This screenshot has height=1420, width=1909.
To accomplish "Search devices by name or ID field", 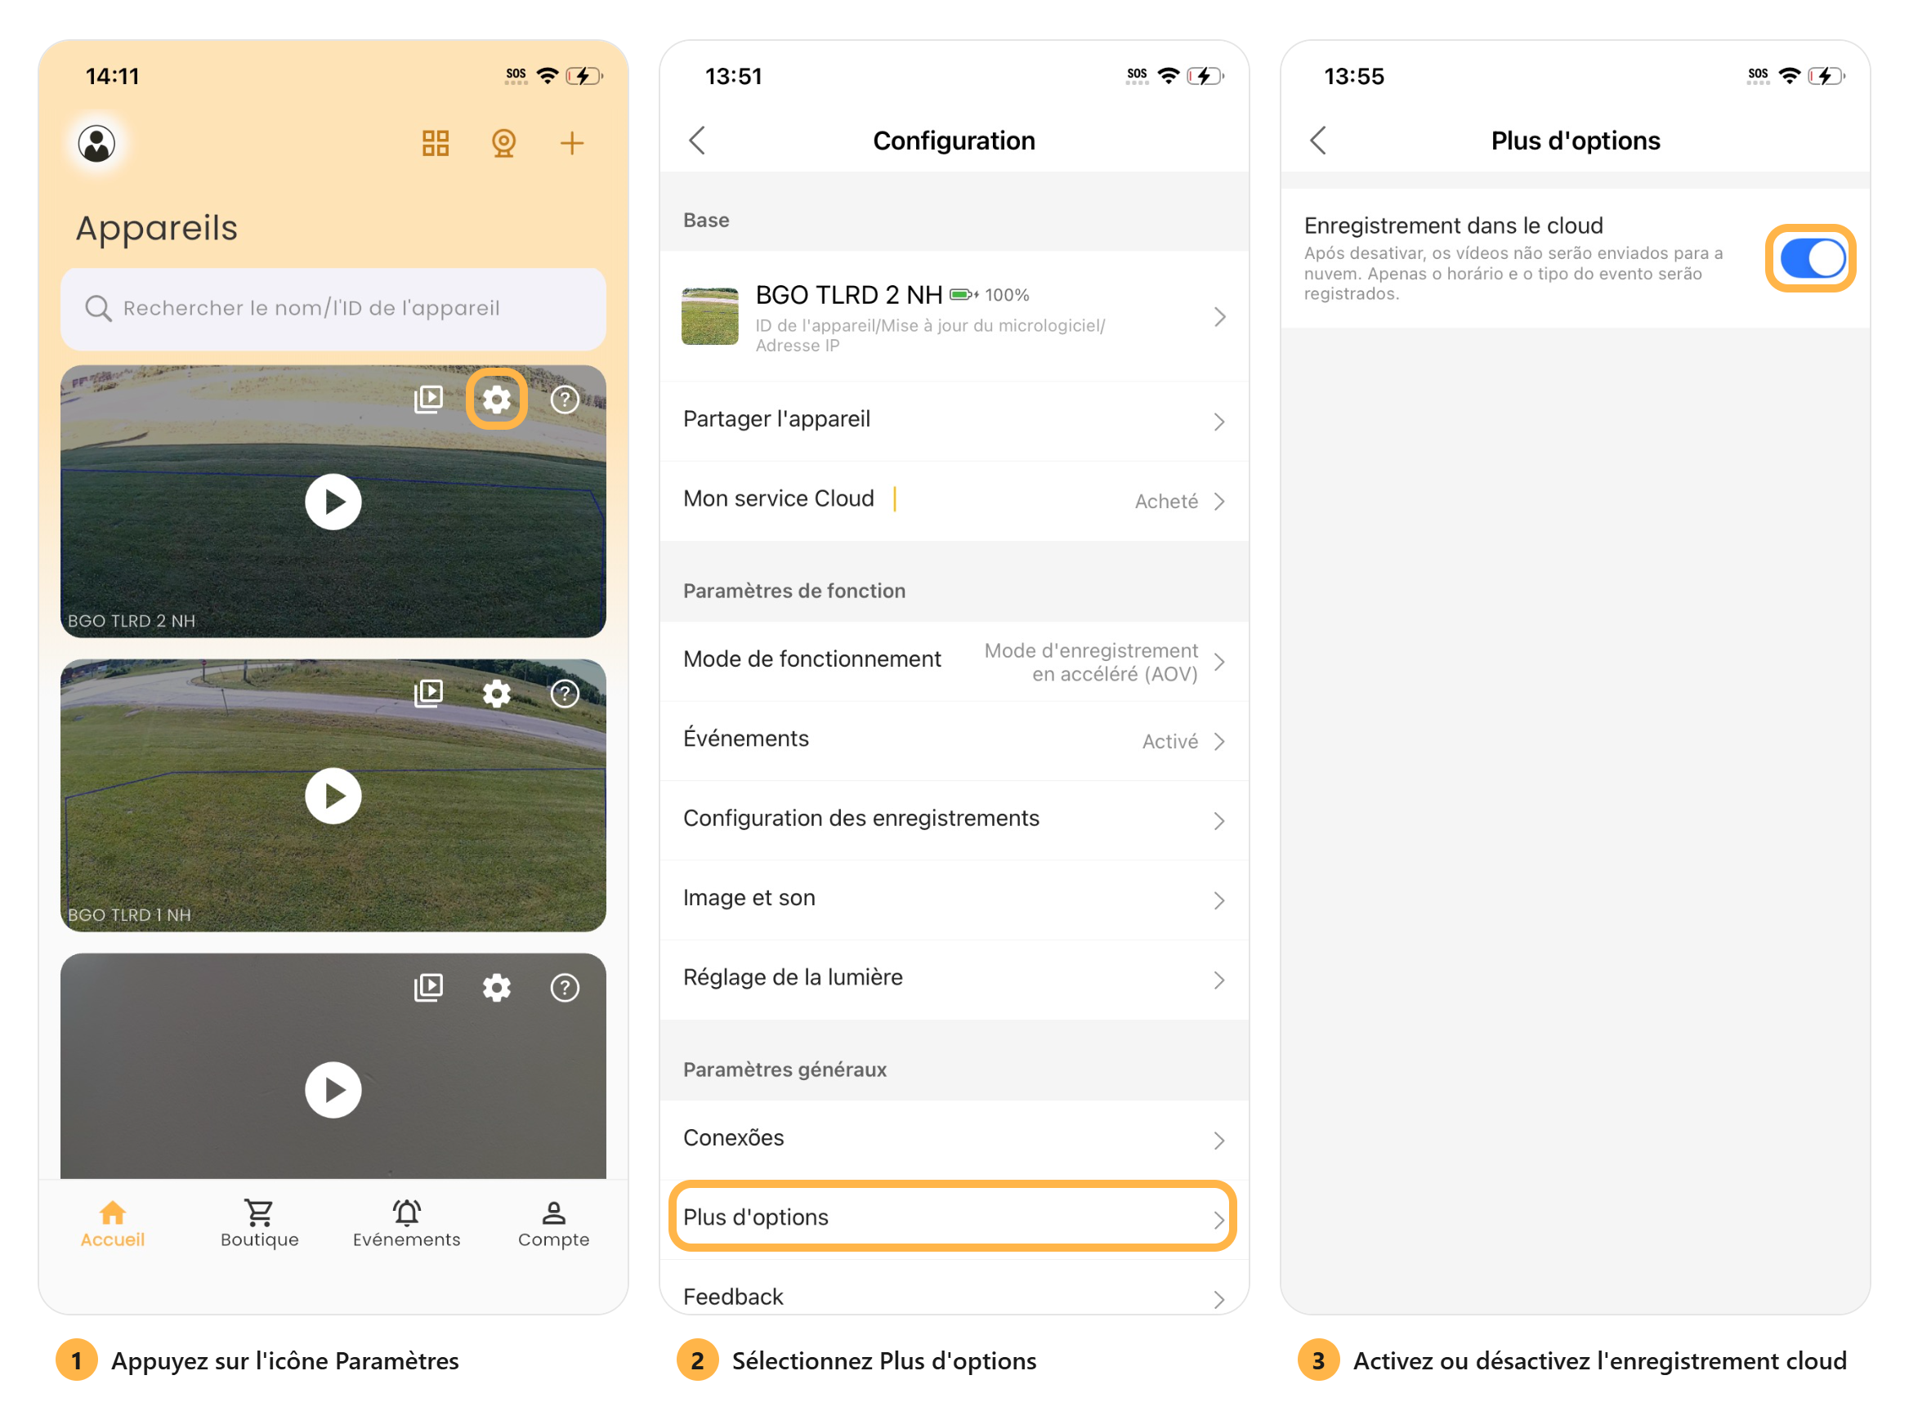I will [333, 309].
